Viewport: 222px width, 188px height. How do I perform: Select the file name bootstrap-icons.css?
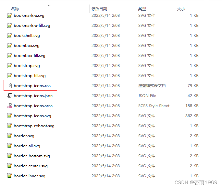click(32, 85)
